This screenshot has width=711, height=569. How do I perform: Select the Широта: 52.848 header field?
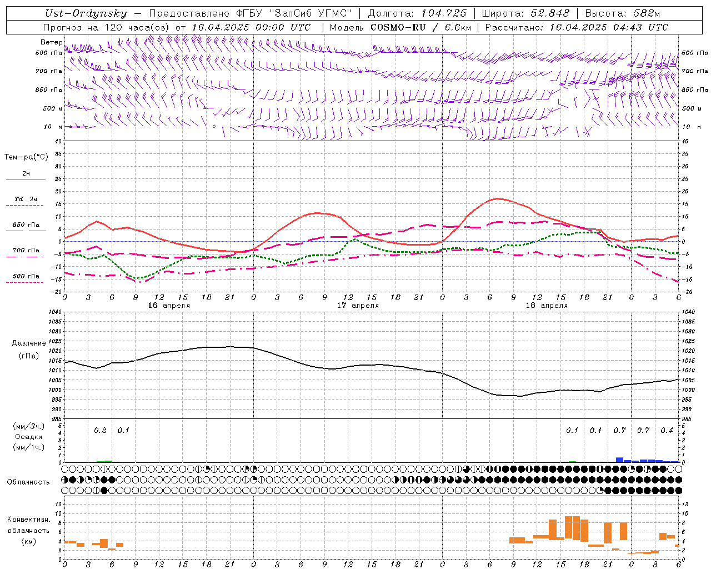[x=525, y=13]
